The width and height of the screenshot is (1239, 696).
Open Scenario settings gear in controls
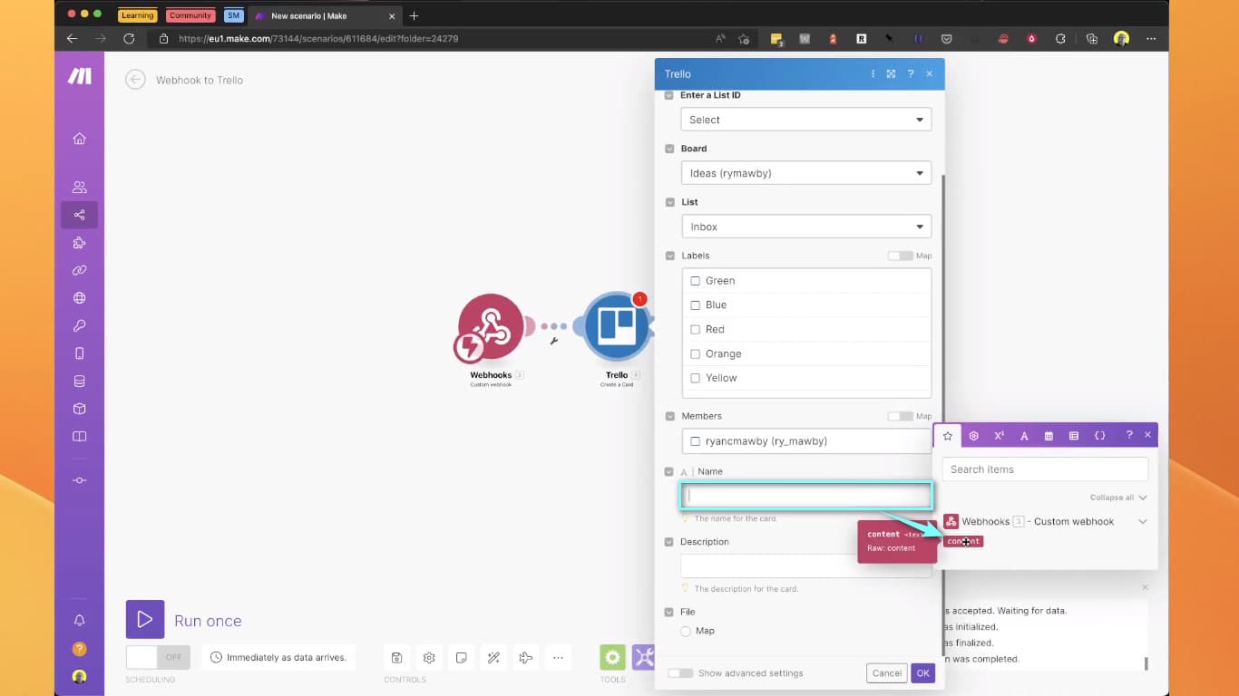[x=429, y=658]
